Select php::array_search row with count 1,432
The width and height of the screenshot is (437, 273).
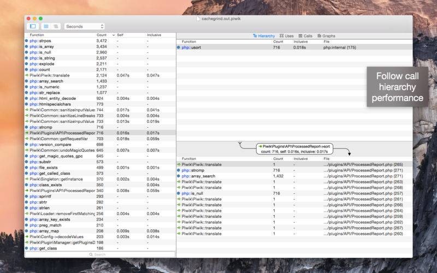pyautogui.click(x=294, y=176)
